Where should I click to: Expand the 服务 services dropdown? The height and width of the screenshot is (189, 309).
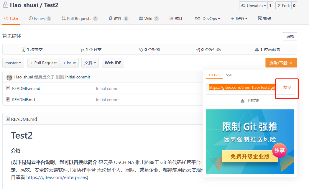coord(239,19)
